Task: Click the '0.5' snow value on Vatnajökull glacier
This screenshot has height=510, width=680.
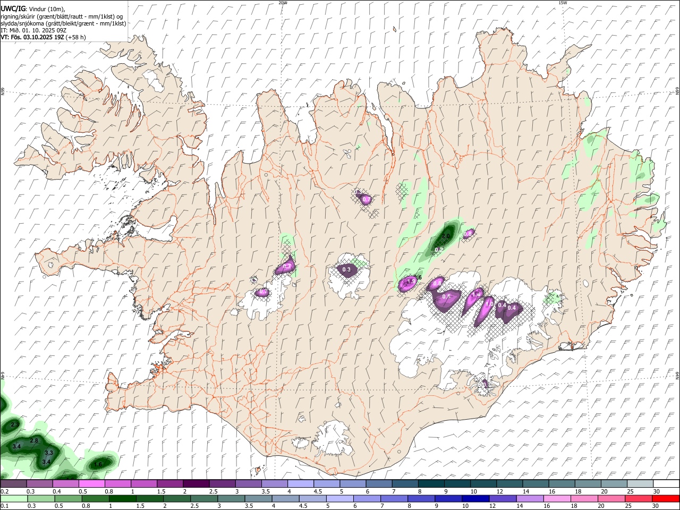Action: tap(446, 296)
